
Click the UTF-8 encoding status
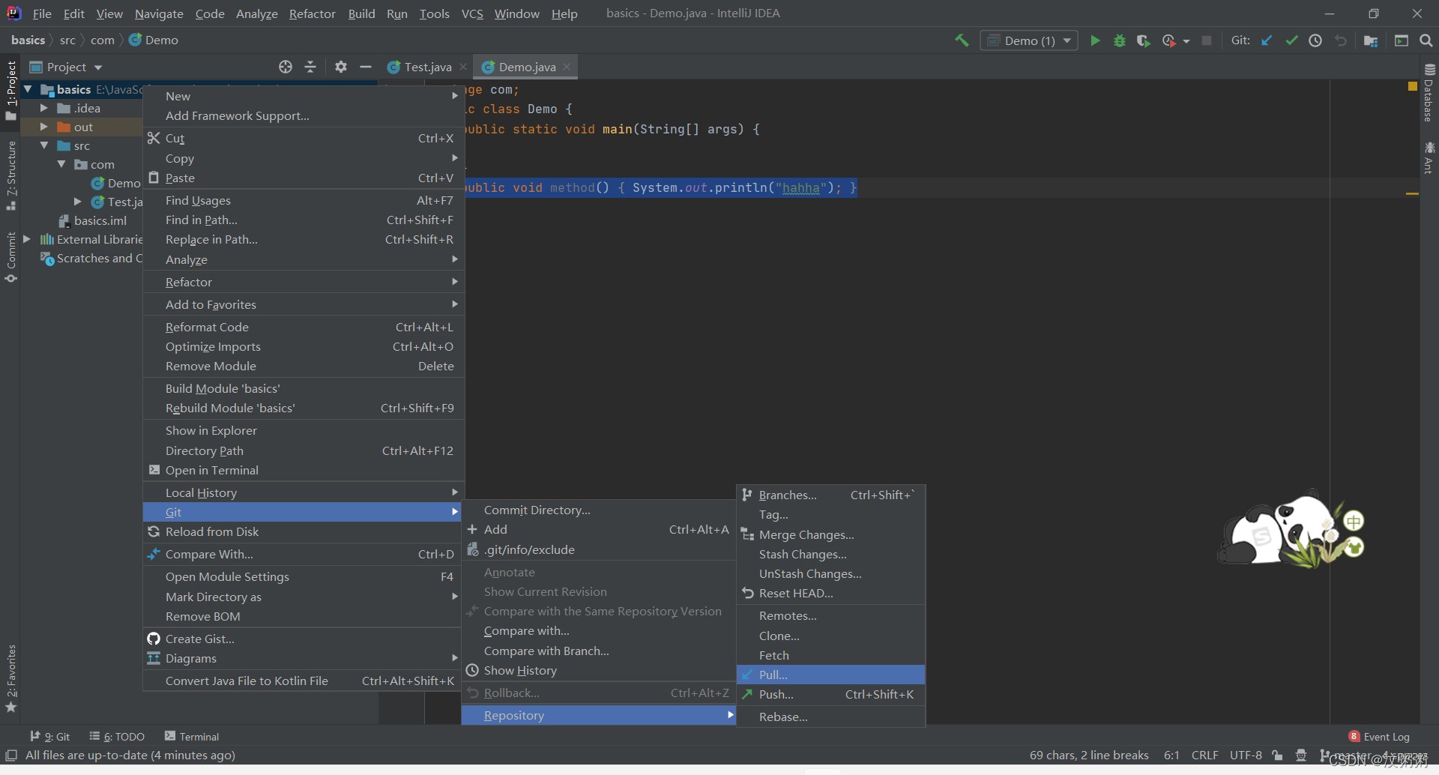pyautogui.click(x=1246, y=756)
